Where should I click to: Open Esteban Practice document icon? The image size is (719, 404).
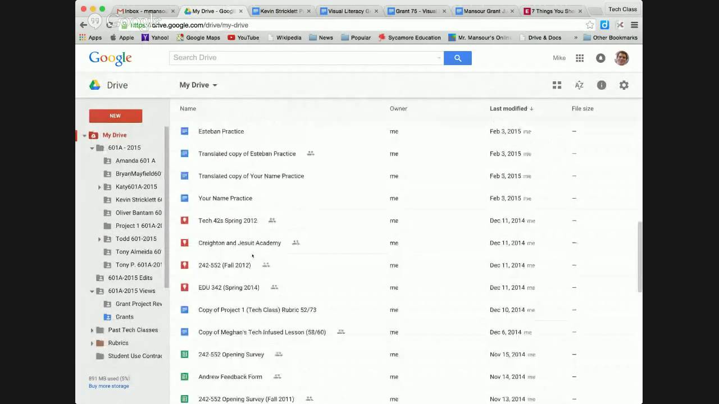pos(184,131)
